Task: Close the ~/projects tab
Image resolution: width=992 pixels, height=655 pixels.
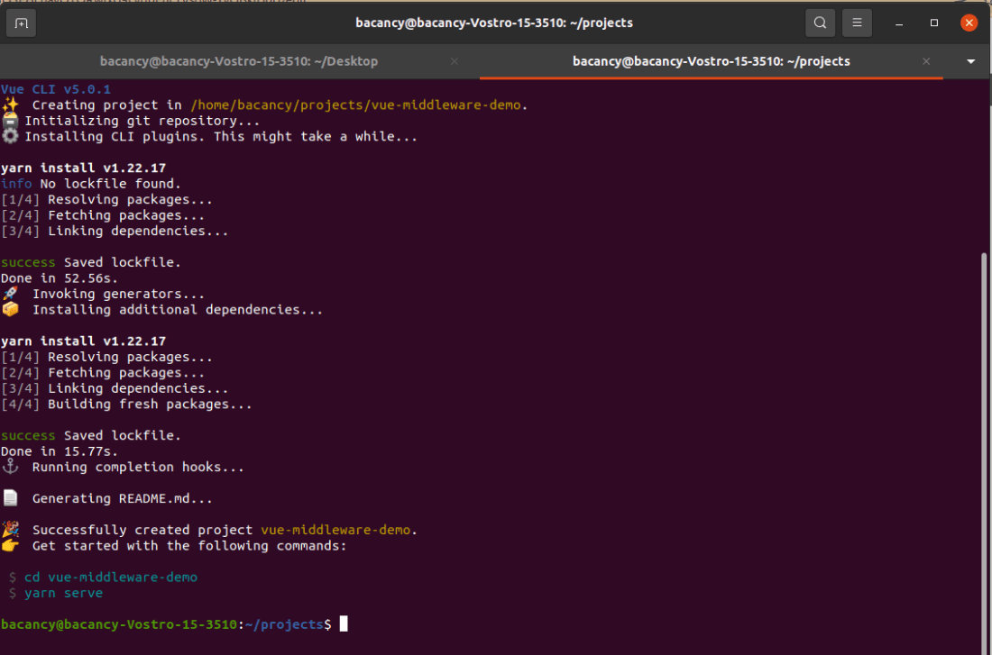Action: tap(926, 61)
